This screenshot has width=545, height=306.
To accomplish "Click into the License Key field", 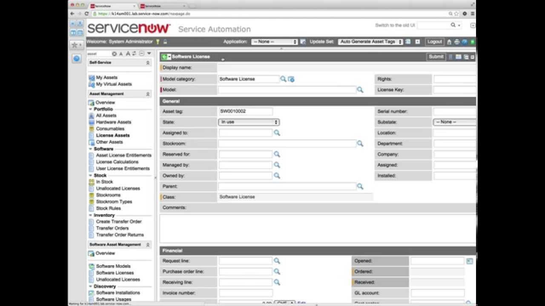I will (455, 90).
